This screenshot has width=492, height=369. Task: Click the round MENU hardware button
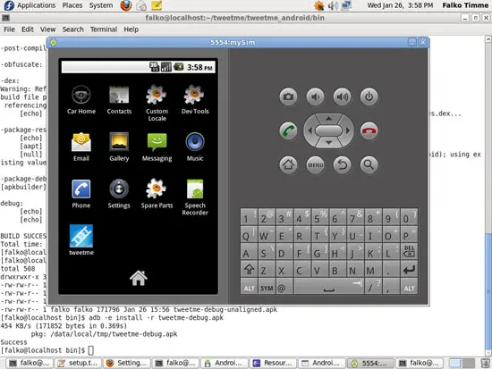[316, 164]
